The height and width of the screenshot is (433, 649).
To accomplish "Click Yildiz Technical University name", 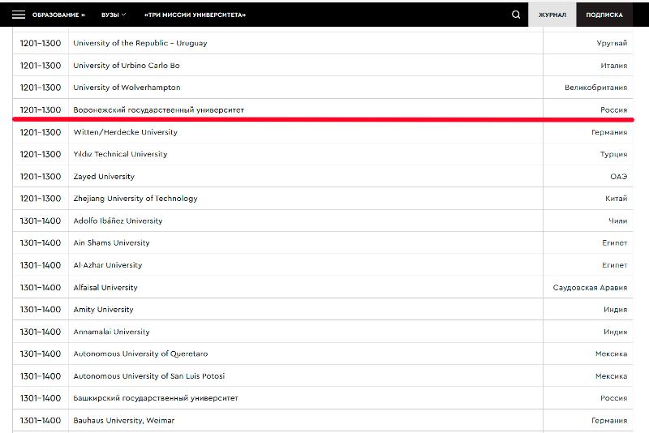I will pos(120,154).
